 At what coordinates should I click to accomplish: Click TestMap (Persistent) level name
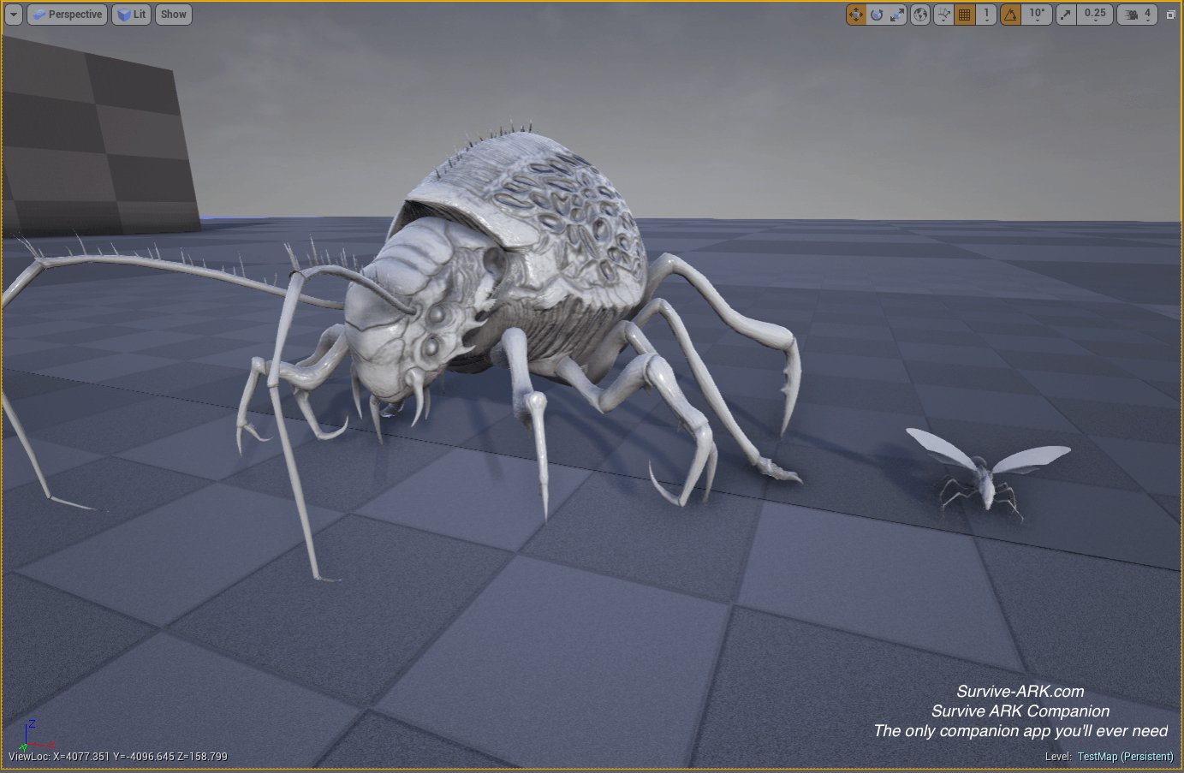[x=1125, y=757]
